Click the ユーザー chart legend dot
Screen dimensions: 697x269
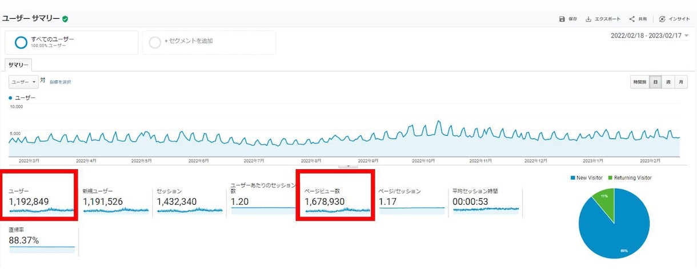pos(10,98)
